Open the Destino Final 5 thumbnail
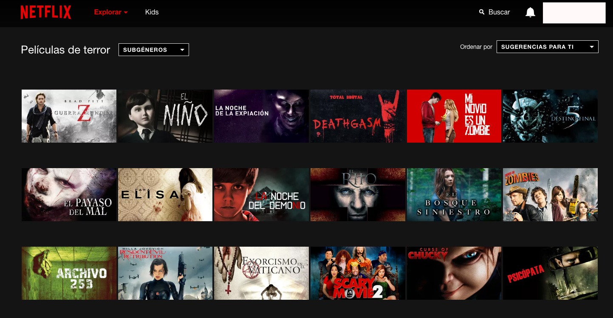 point(550,116)
